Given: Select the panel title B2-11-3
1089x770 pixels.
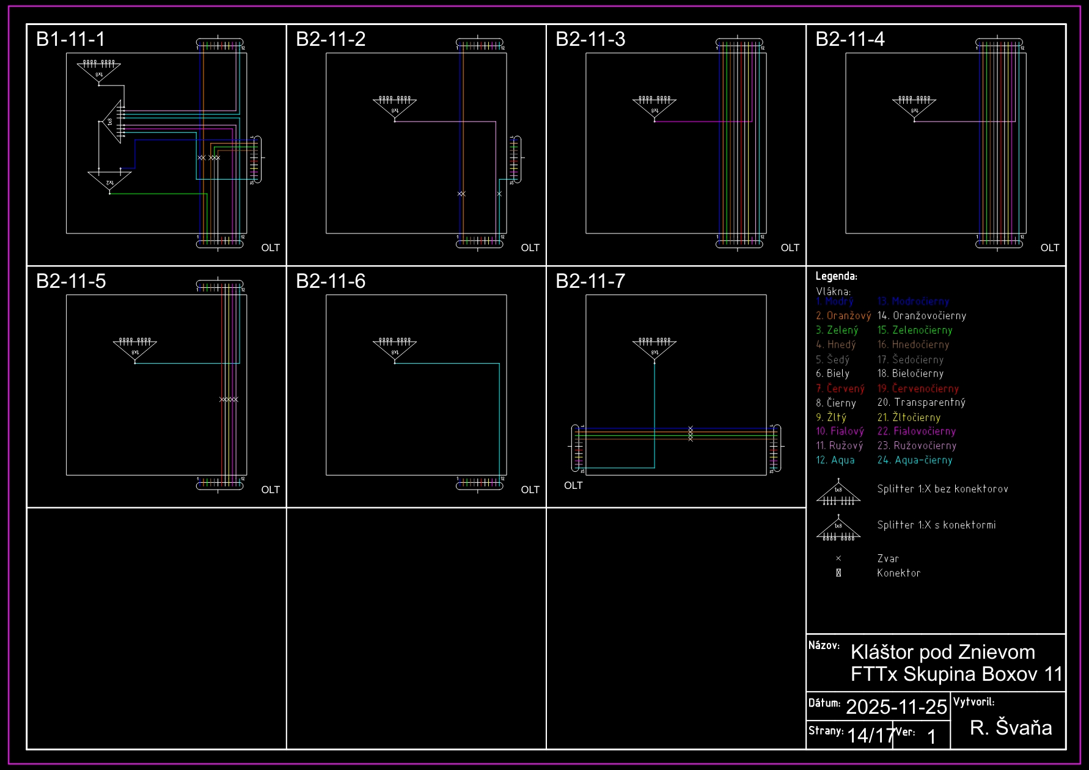Looking at the screenshot, I should pos(590,39).
